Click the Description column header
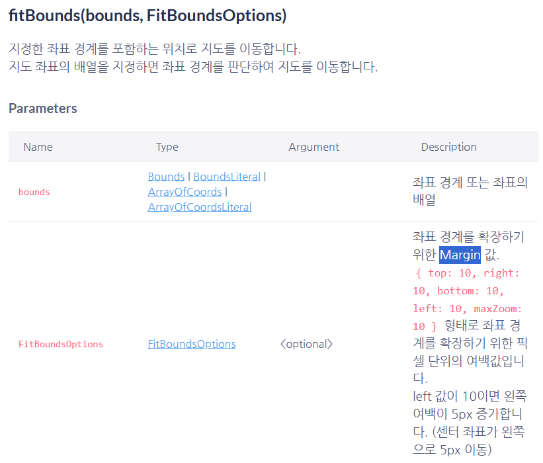Image resolution: width=543 pixels, height=463 pixels. tap(449, 147)
